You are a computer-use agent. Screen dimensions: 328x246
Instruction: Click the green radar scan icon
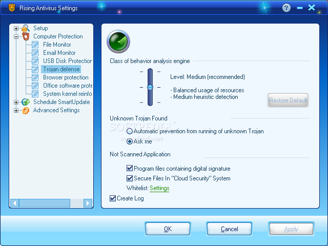118,42
